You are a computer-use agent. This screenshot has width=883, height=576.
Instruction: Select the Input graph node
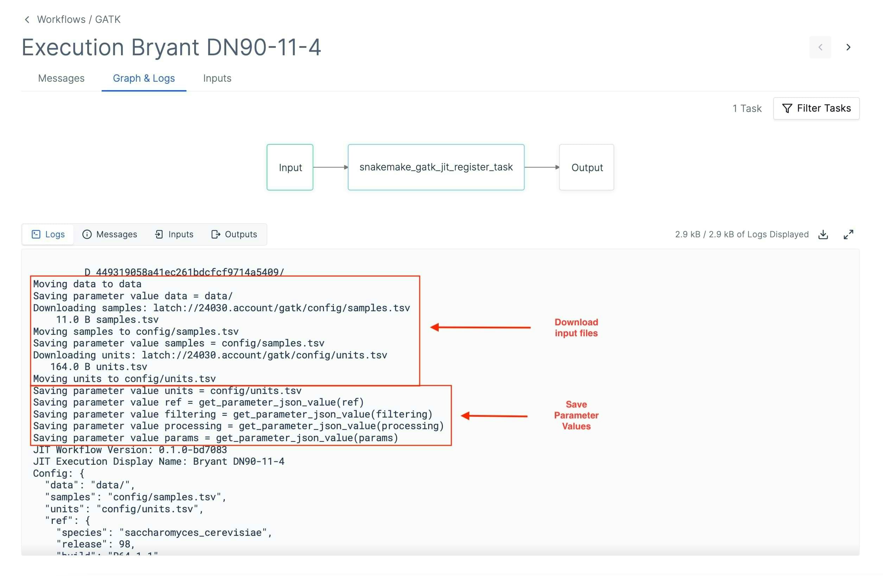pyautogui.click(x=290, y=168)
